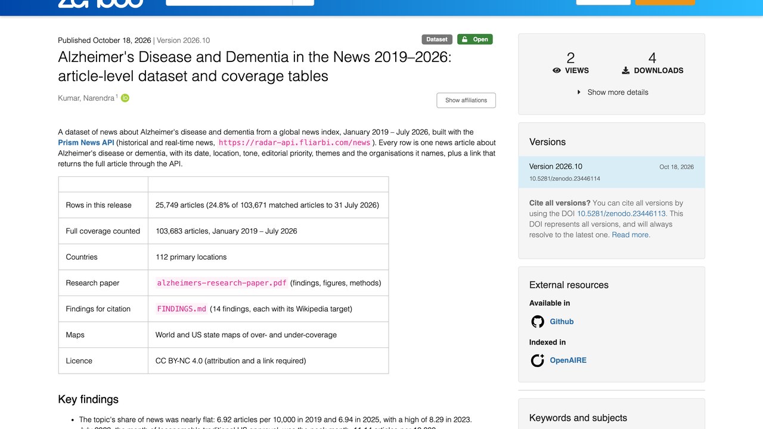This screenshot has width=763, height=429.
Task: Click the OpenAIRE logo icon
Action: coord(538,360)
